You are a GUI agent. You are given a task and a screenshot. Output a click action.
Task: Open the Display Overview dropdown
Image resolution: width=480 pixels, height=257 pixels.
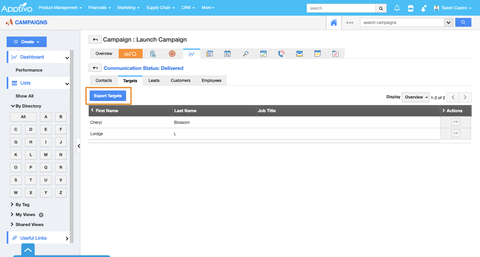pyautogui.click(x=415, y=97)
